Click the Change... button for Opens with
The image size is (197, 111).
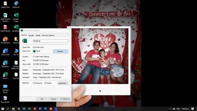61,51
